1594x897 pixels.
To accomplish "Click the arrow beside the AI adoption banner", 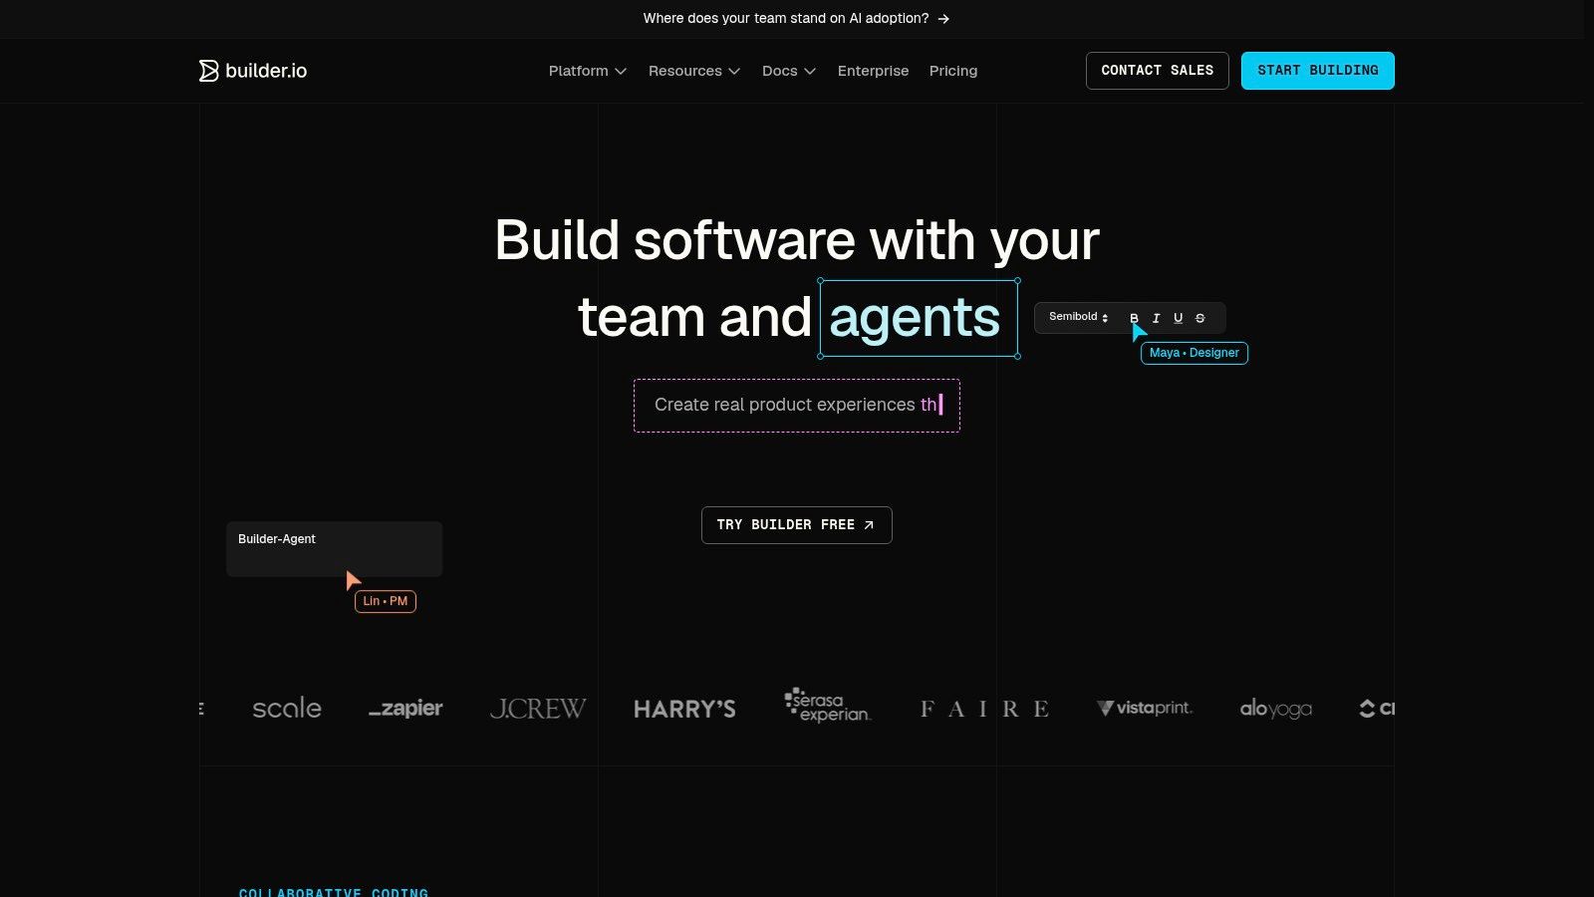I will (x=943, y=19).
